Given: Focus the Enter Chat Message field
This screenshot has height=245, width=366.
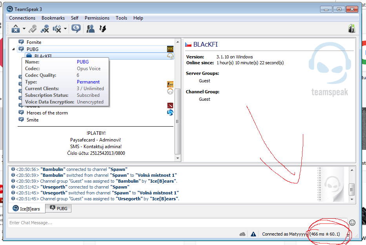Looking at the screenshot, I should (x=177, y=223).
